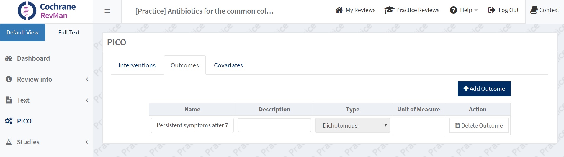The width and height of the screenshot is (564, 157).
Task: Click the Cochrane RevMan logo
Action: (x=47, y=11)
